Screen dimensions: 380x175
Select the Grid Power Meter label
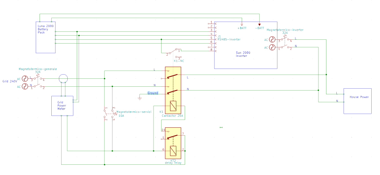pyautogui.click(x=61, y=105)
